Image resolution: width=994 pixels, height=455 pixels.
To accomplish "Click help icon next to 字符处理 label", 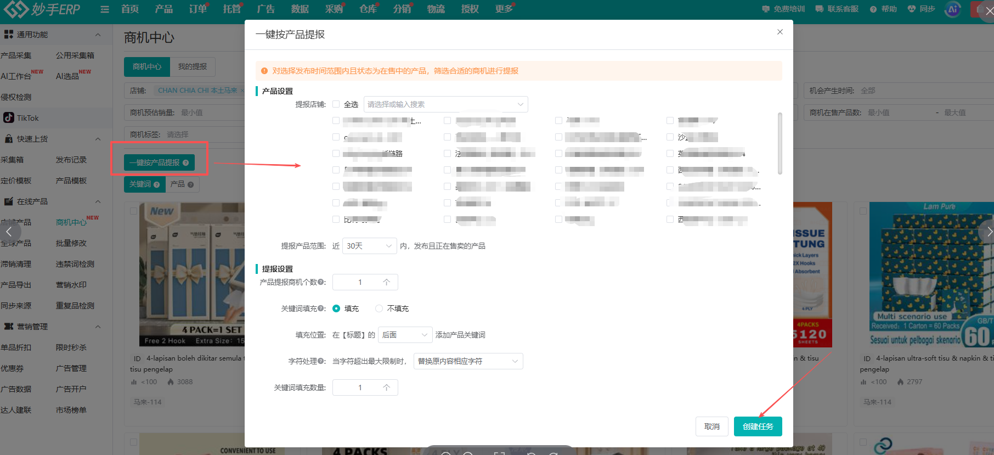I will [320, 361].
